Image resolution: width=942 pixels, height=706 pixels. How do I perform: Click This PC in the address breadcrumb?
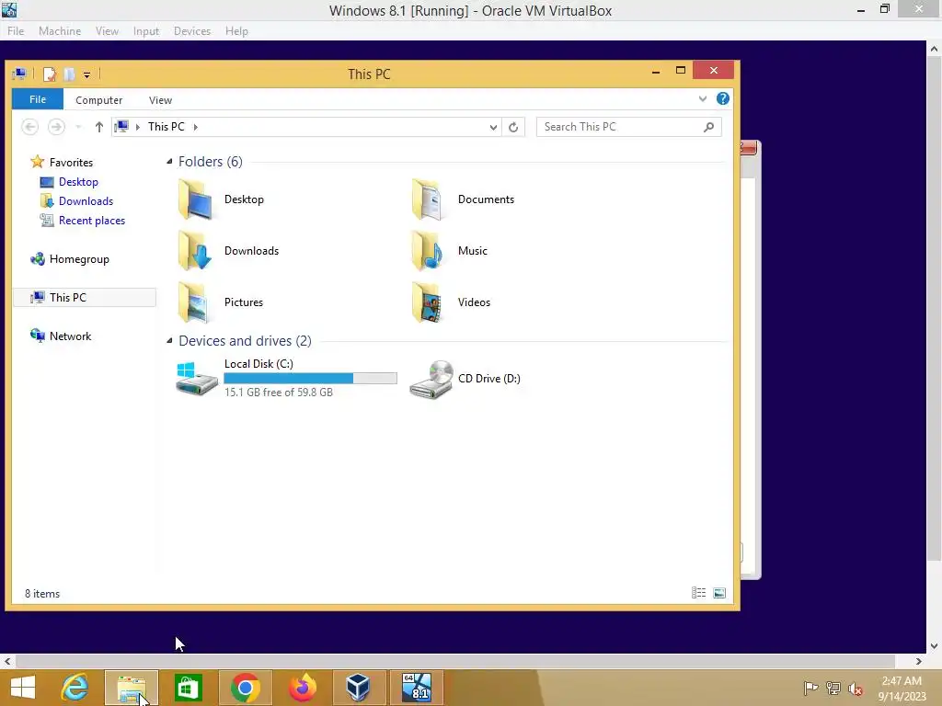(167, 127)
